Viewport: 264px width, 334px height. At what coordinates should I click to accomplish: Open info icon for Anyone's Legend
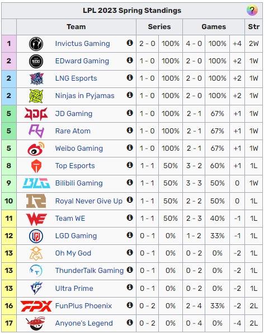click(130, 322)
